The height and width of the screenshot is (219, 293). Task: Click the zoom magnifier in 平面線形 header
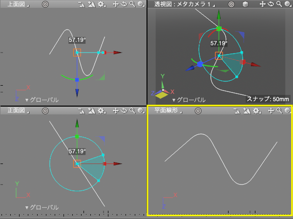coord(279,111)
